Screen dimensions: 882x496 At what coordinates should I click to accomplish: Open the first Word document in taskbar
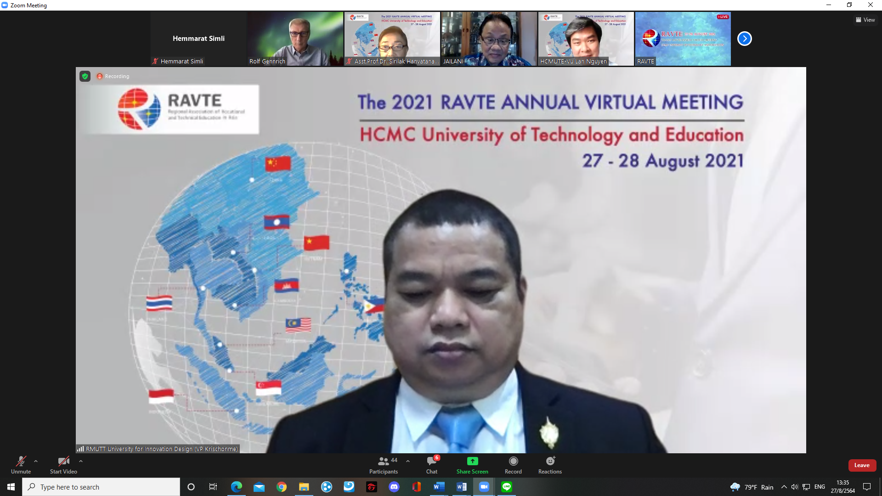click(439, 487)
